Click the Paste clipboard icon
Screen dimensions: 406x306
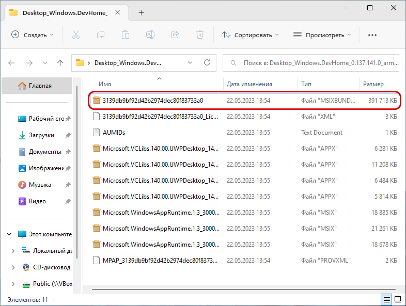[126, 35]
